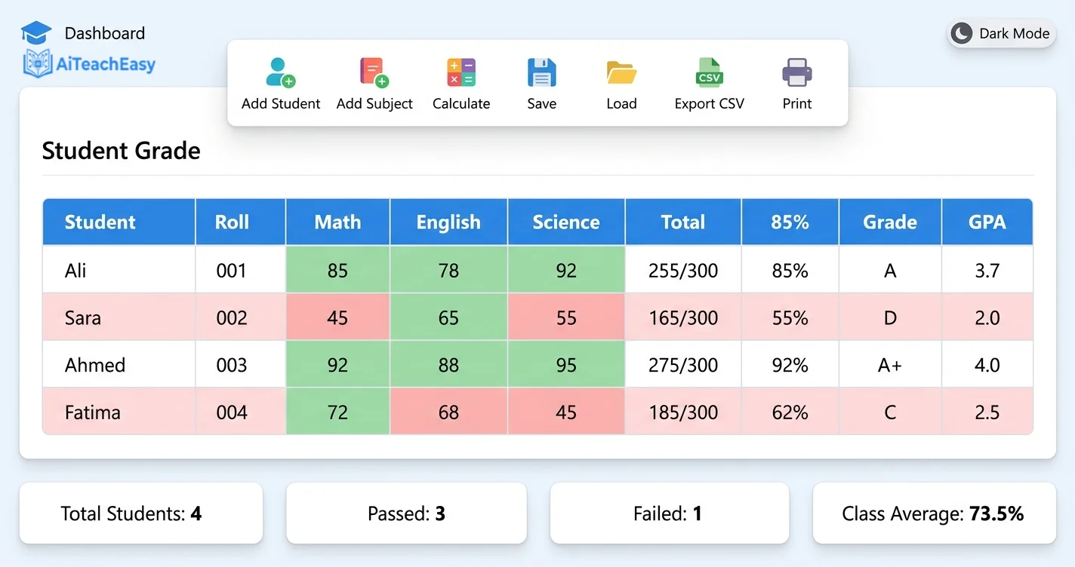The image size is (1075, 567).
Task: Click Ahmed's A+ grade cell
Action: pyautogui.click(x=889, y=364)
